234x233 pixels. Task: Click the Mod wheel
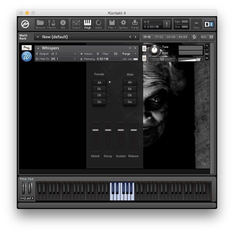tap(30, 188)
